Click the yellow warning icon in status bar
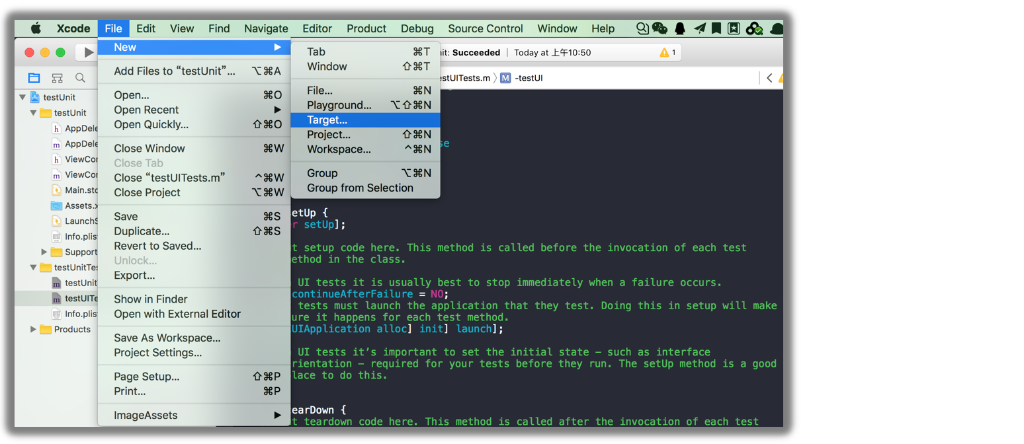The height and width of the screenshot is (444, 1024). (x=664, y=53)
